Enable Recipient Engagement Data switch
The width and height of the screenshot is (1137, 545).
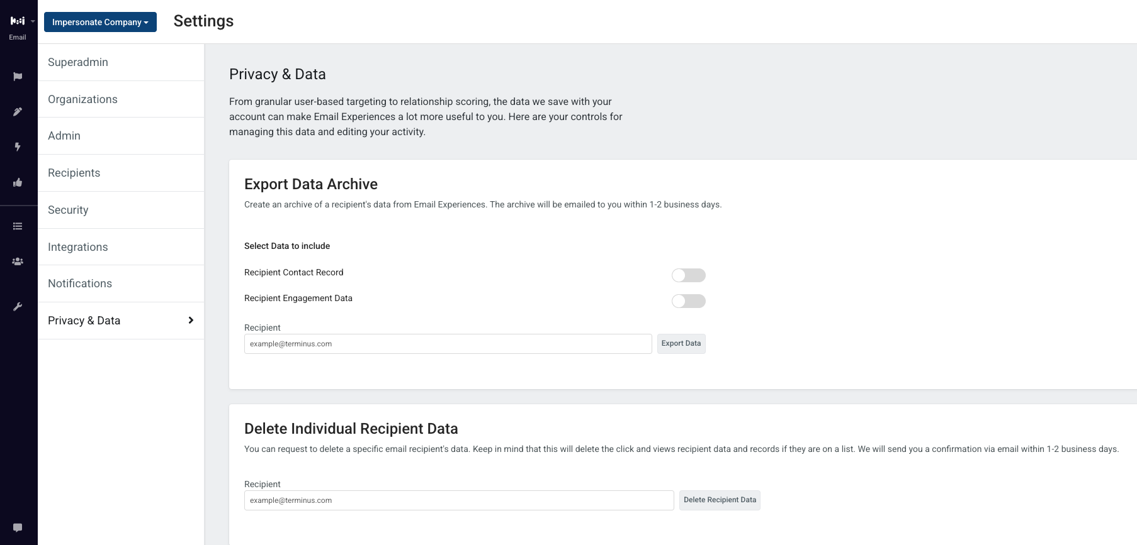coord(688,301)
